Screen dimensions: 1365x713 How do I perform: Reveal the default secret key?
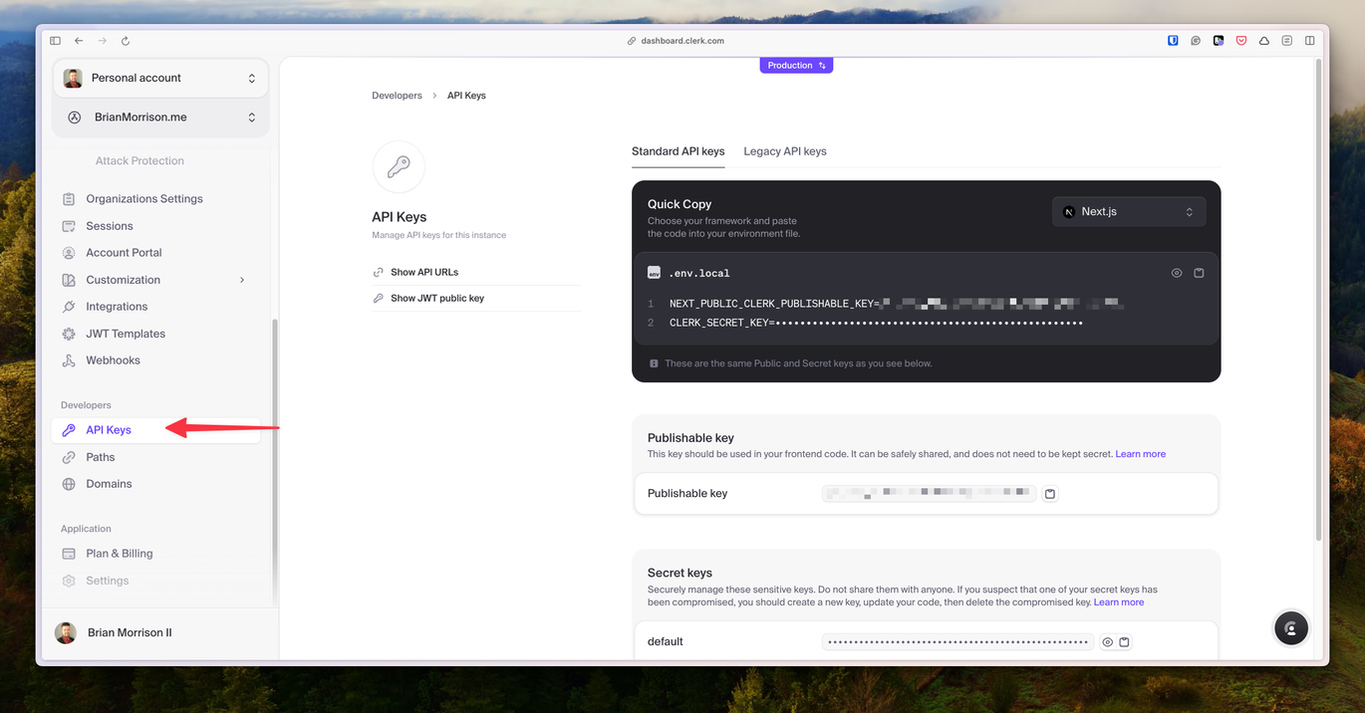coord(1107,642)
